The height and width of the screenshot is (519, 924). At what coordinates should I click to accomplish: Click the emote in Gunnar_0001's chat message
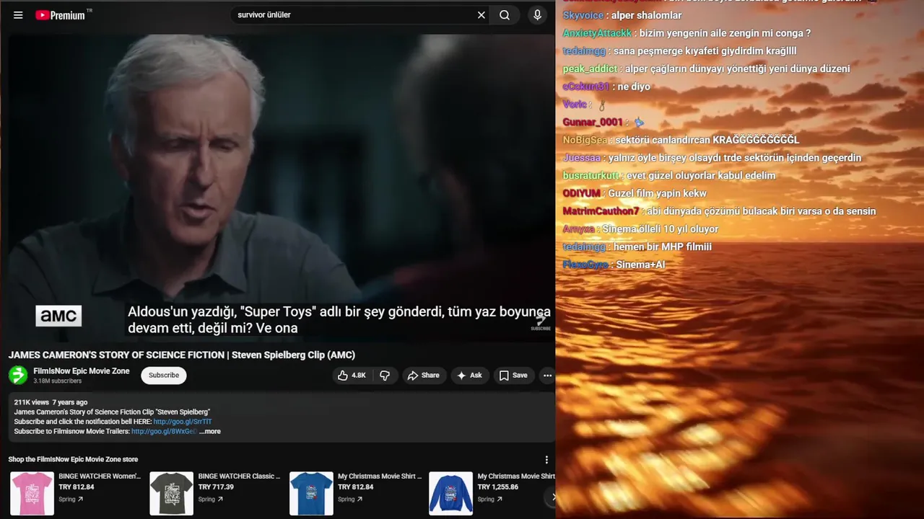638,123
